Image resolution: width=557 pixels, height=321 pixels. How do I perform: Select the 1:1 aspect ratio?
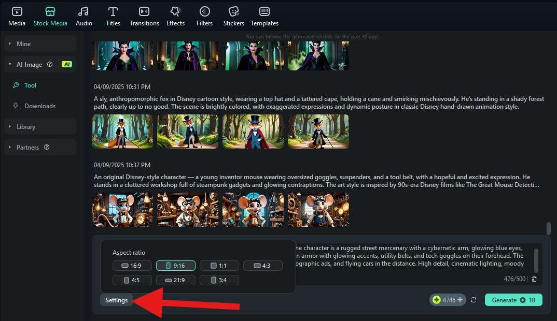(x=219, y=266)
